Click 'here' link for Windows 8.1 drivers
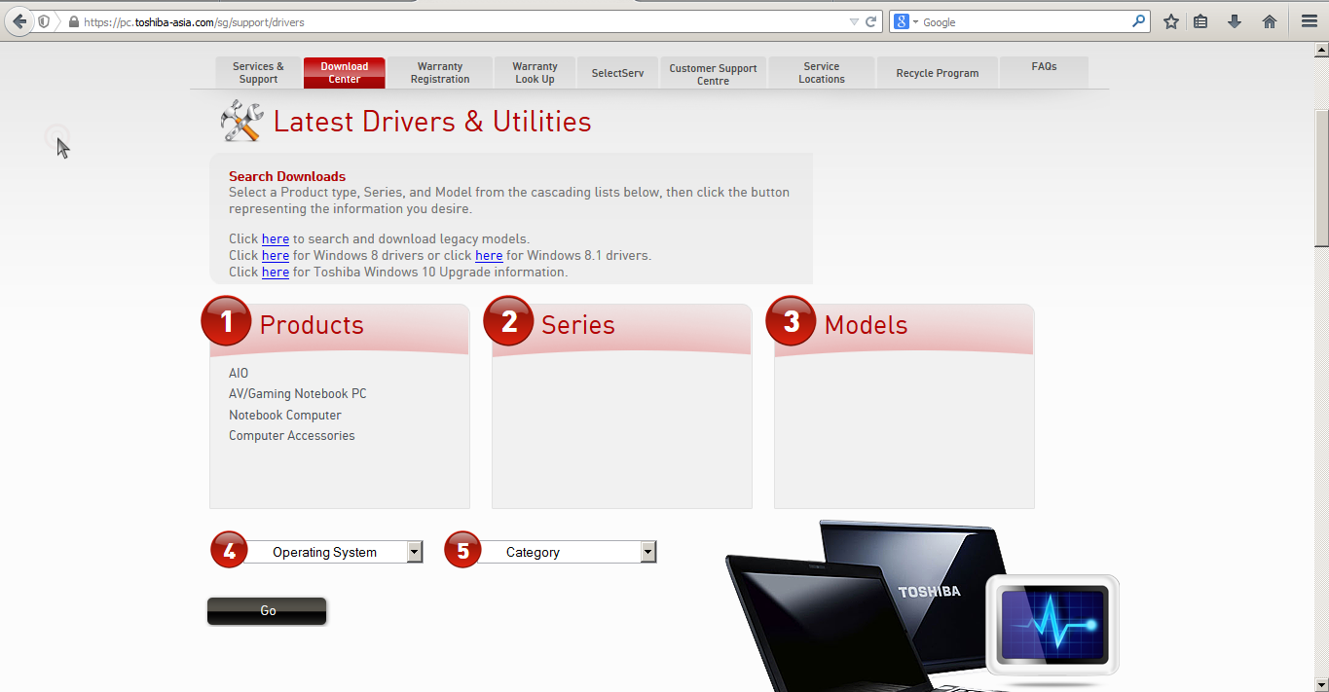1329x692 pixels. point(489,256)
